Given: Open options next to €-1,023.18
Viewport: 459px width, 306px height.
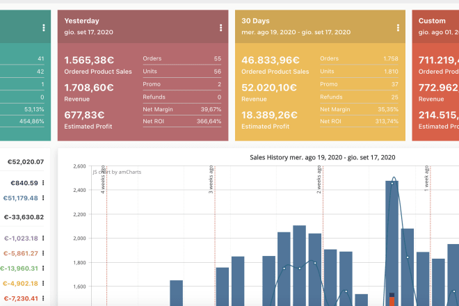Looking at the screenshot, I should point(43,238).
